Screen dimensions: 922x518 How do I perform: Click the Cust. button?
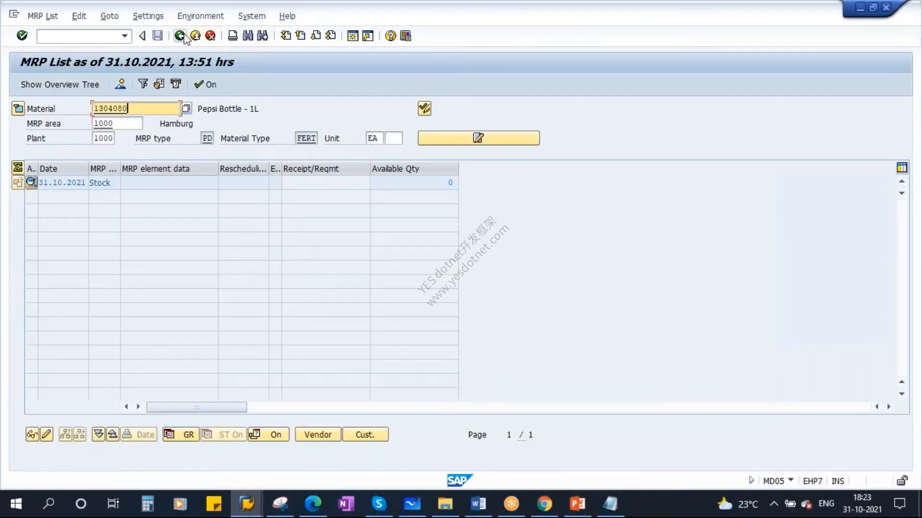(x=365, y=435)
